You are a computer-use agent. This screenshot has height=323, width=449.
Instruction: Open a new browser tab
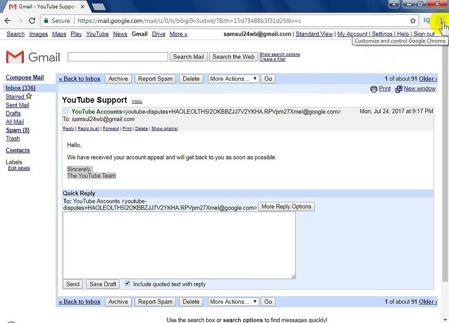pyautogui.click(x=99, y=7)
